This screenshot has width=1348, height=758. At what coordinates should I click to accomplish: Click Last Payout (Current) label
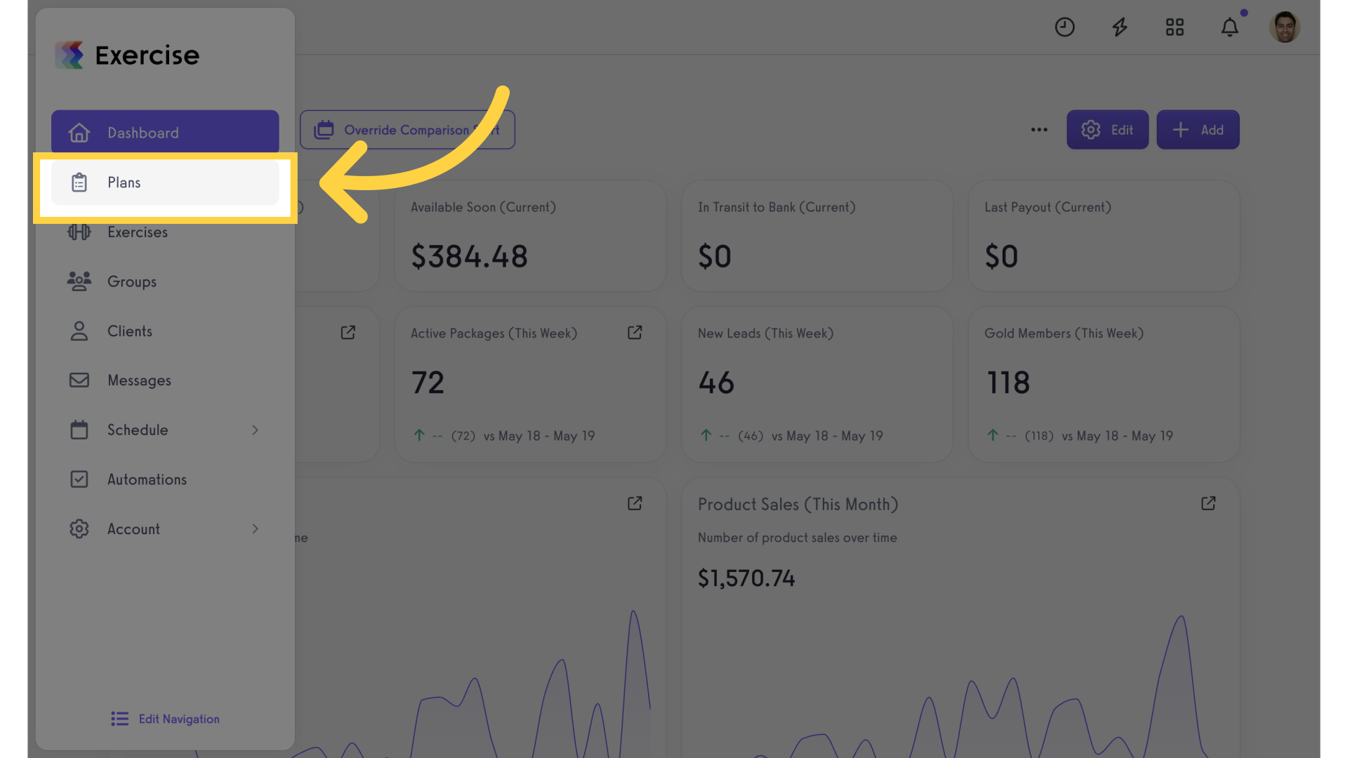(x=1048, y=208)
